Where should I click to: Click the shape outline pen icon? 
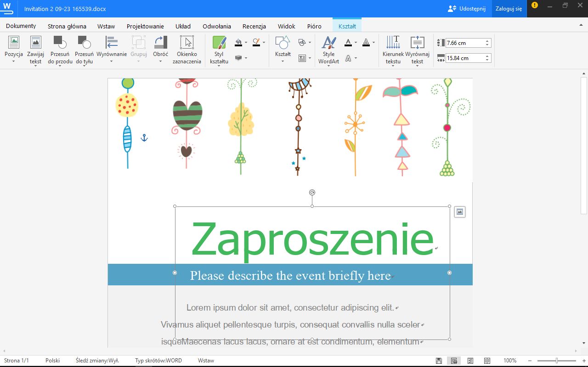coord(256,43)
